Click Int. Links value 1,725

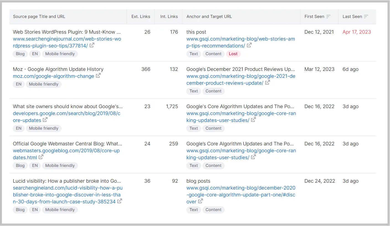172,107
